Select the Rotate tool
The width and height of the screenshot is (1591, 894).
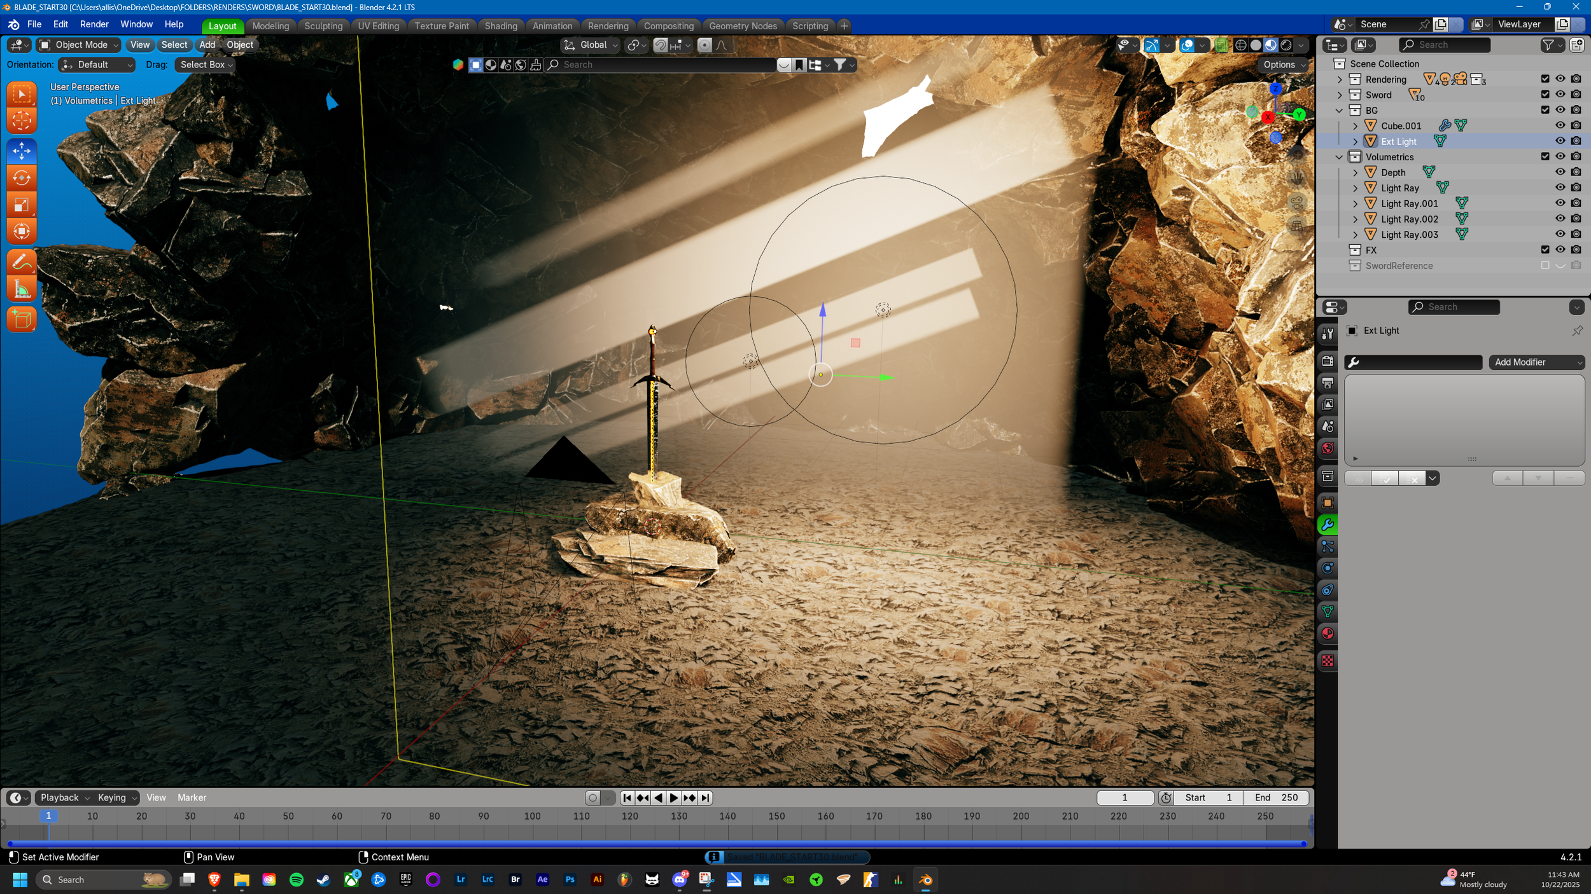click(x=22, y=177)
